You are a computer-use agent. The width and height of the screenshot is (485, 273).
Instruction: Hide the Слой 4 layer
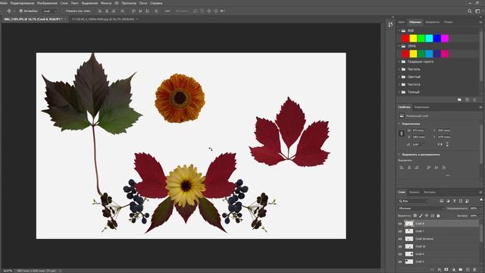click(400, 254)
